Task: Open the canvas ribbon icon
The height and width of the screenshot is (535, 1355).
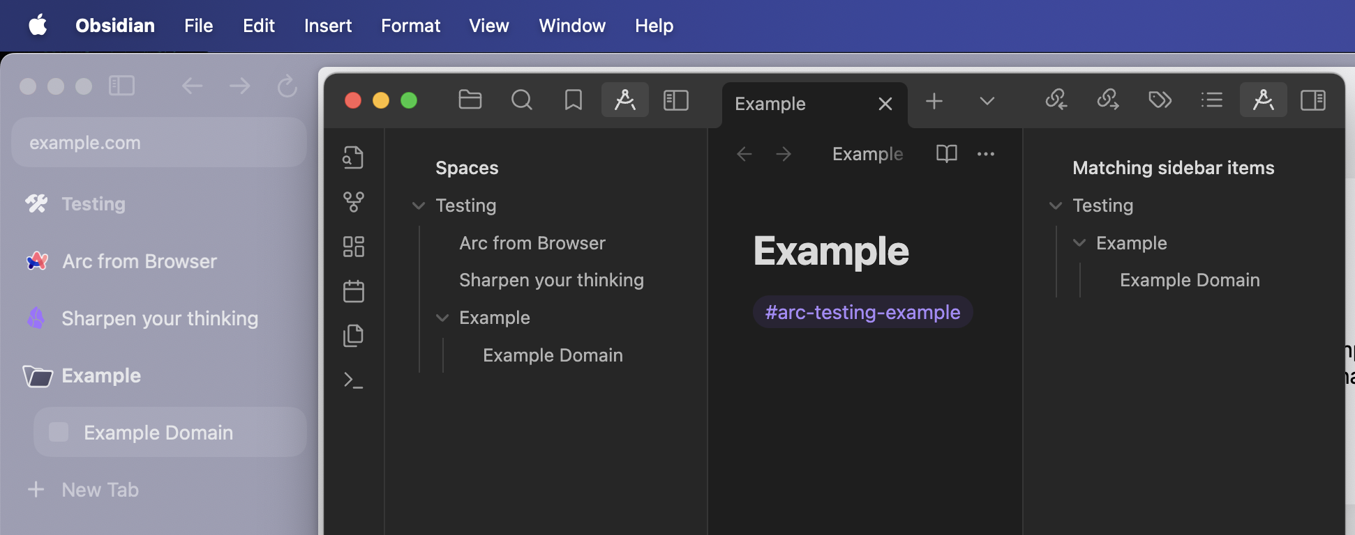Action: (x=354, y=247)
